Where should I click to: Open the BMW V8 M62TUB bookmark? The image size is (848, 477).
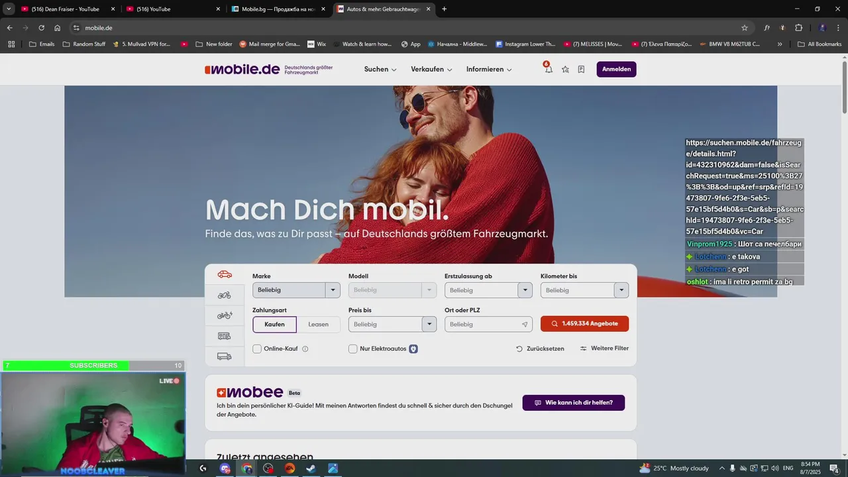[x=729, y=44]
